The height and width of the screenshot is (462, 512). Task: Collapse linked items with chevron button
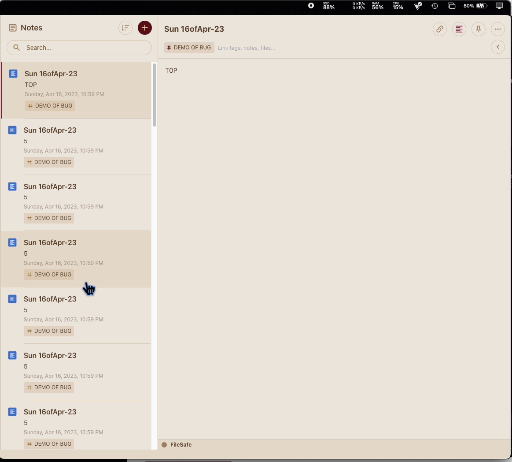[x=497, y=47]
